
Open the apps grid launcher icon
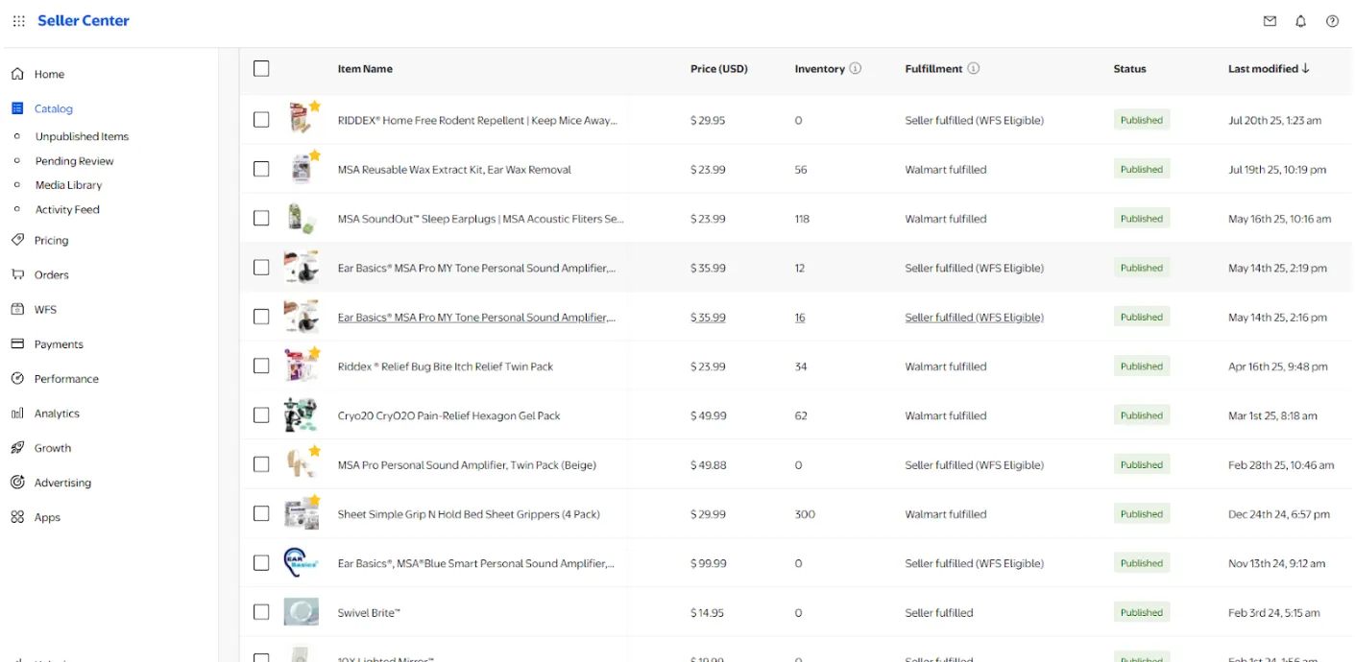(19, 21)
